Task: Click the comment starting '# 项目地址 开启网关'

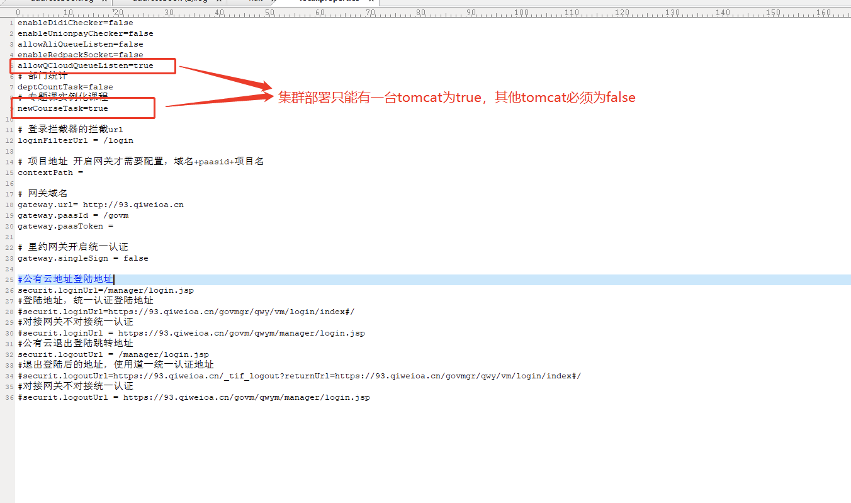Action: pos(141,162)
